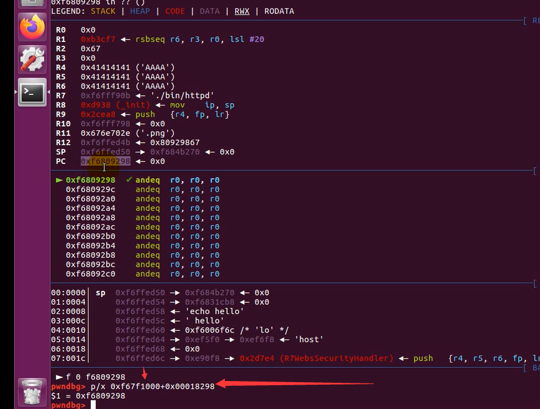This screenshot has width=540, height=409.
Task: Focus the pwndbg prompt cursor
Action: 93,405
